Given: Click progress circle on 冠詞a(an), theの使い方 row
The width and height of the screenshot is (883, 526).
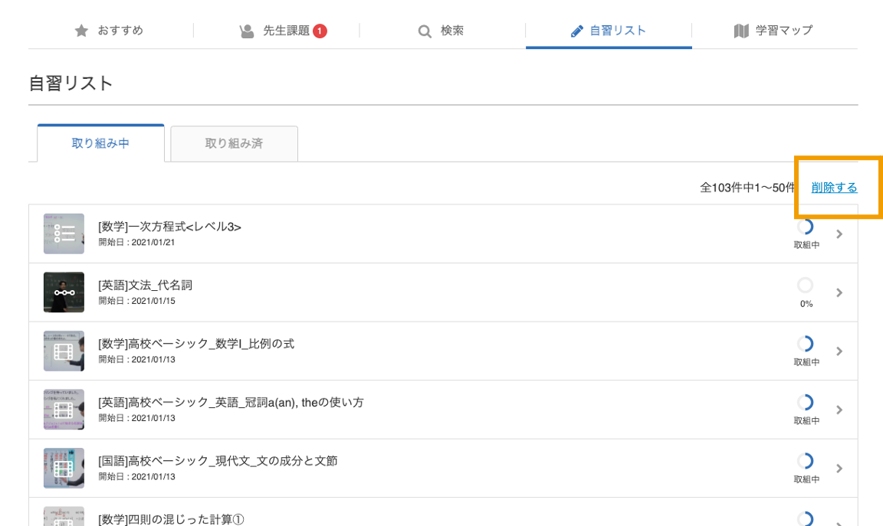Looking at the screenshot, I should [806, 402].
